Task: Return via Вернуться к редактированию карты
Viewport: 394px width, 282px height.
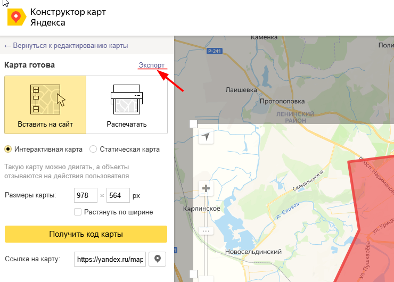Action: pyautogui.click(x=67, y=46)
